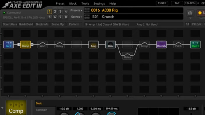The height and width of the screenshot is (115, 205).
Task: Select the In 1 input block
Action: pyautogui.click(x=8, y=45)
